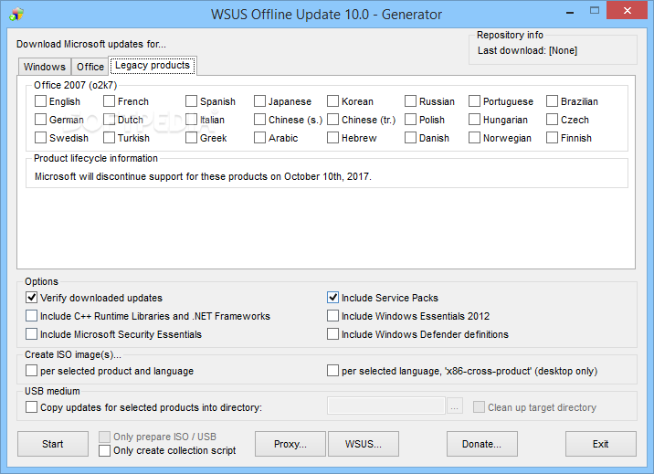The width and height of the screenshot is (654, 474).
Task: Check the Hungarian checkbox
Action: click(474, 120)
